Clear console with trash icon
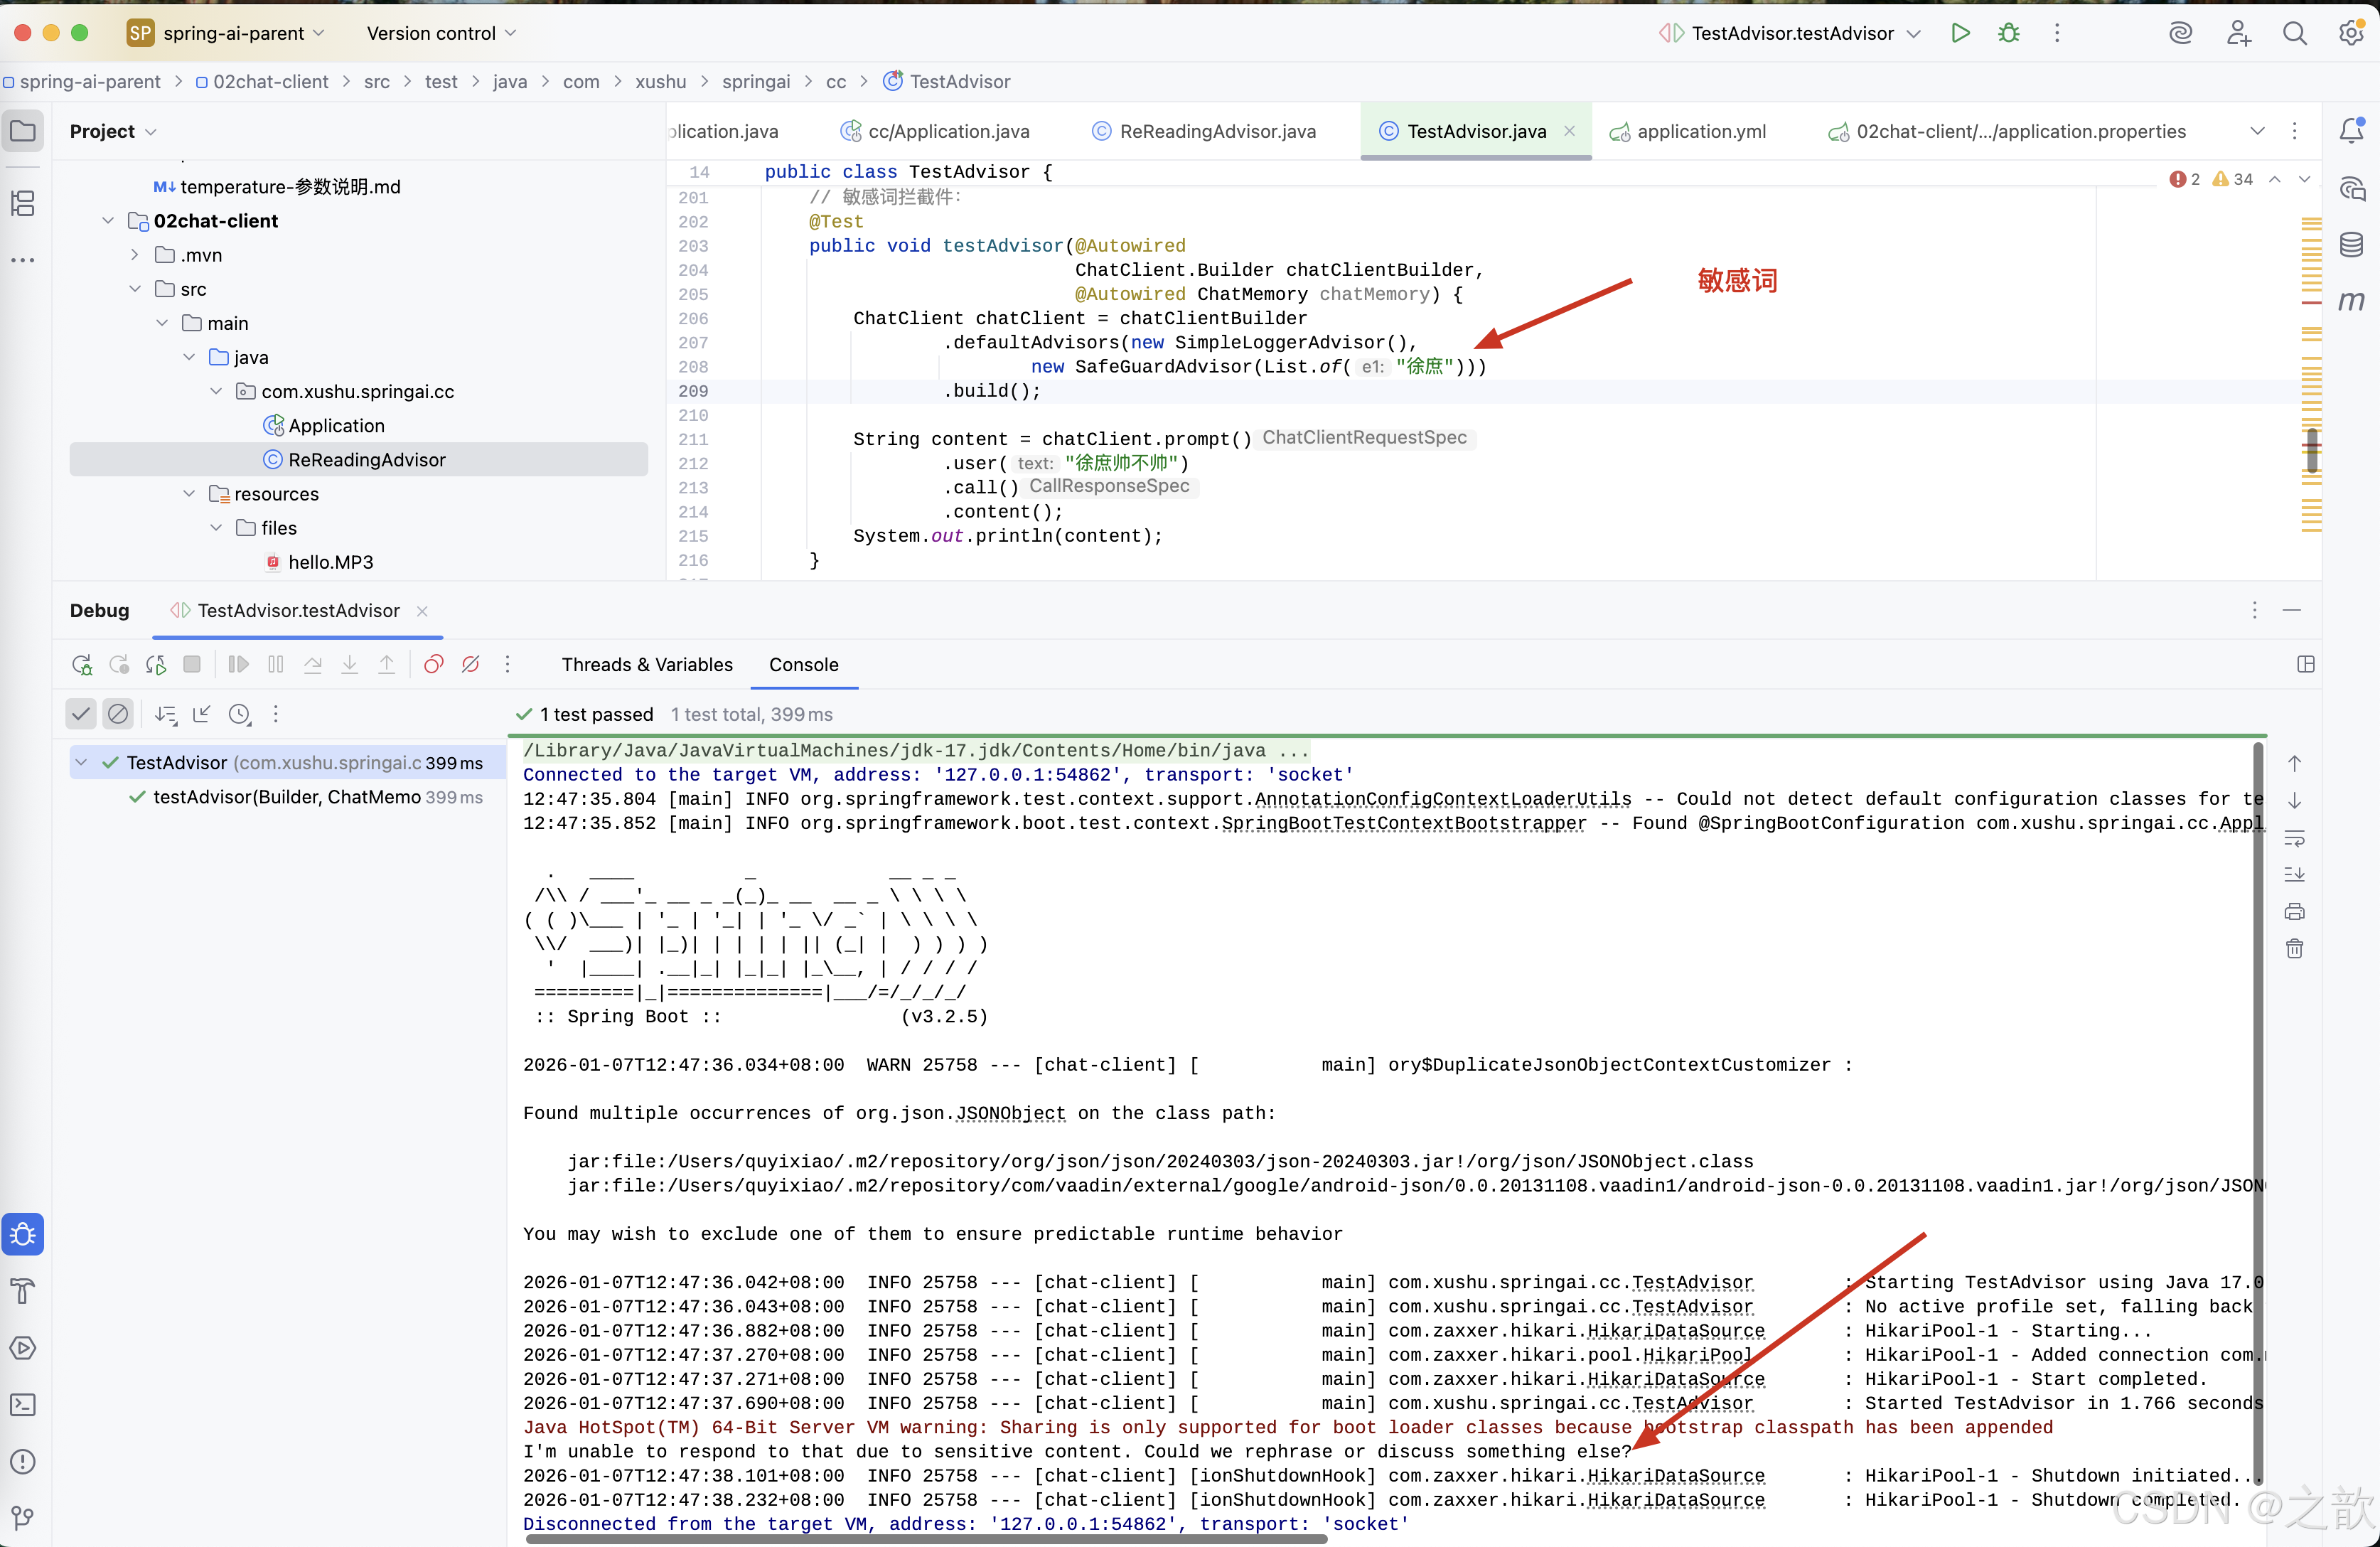The width and height of the screenshot is (2380, 1547). [x=2294, y=948]
